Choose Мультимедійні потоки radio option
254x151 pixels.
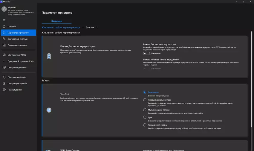(145, 110)
